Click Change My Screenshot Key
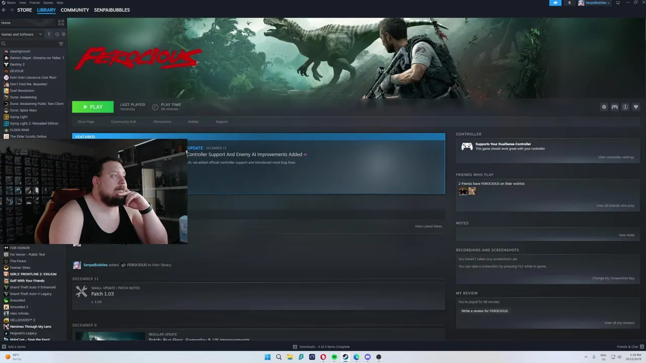646x363 pixels. pyautogui.click(x=613, y=278)
